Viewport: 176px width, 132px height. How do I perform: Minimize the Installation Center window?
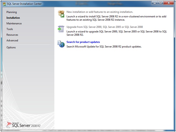[155, 3]
